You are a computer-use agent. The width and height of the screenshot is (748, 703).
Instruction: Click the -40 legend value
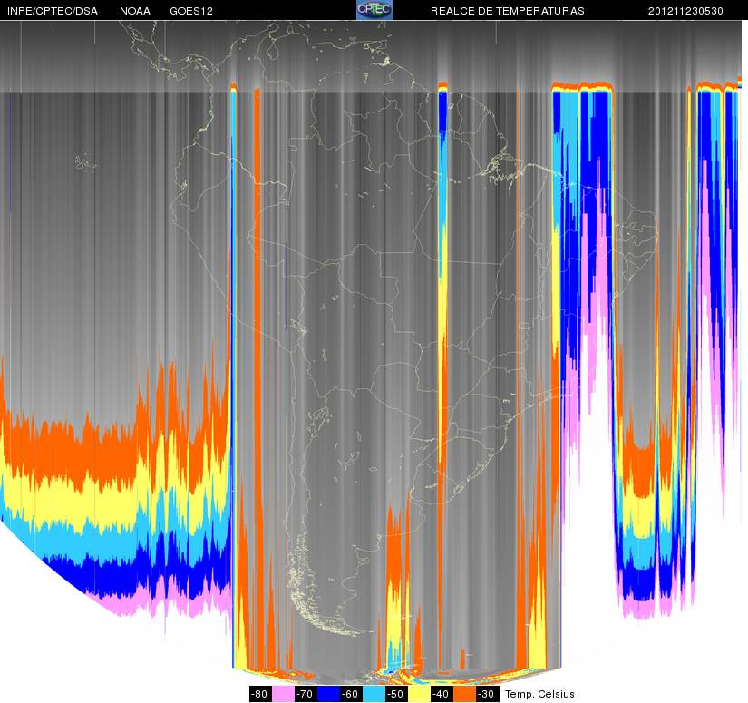click(x=442, y=694)
